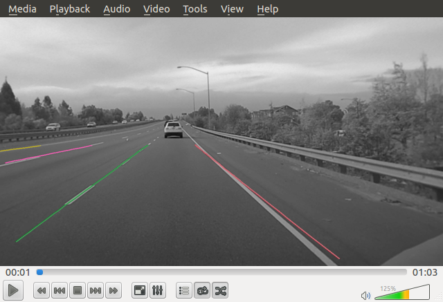Start playback with the Play button
This screenshot has width=443, height=302.
(x=13, y=290)
